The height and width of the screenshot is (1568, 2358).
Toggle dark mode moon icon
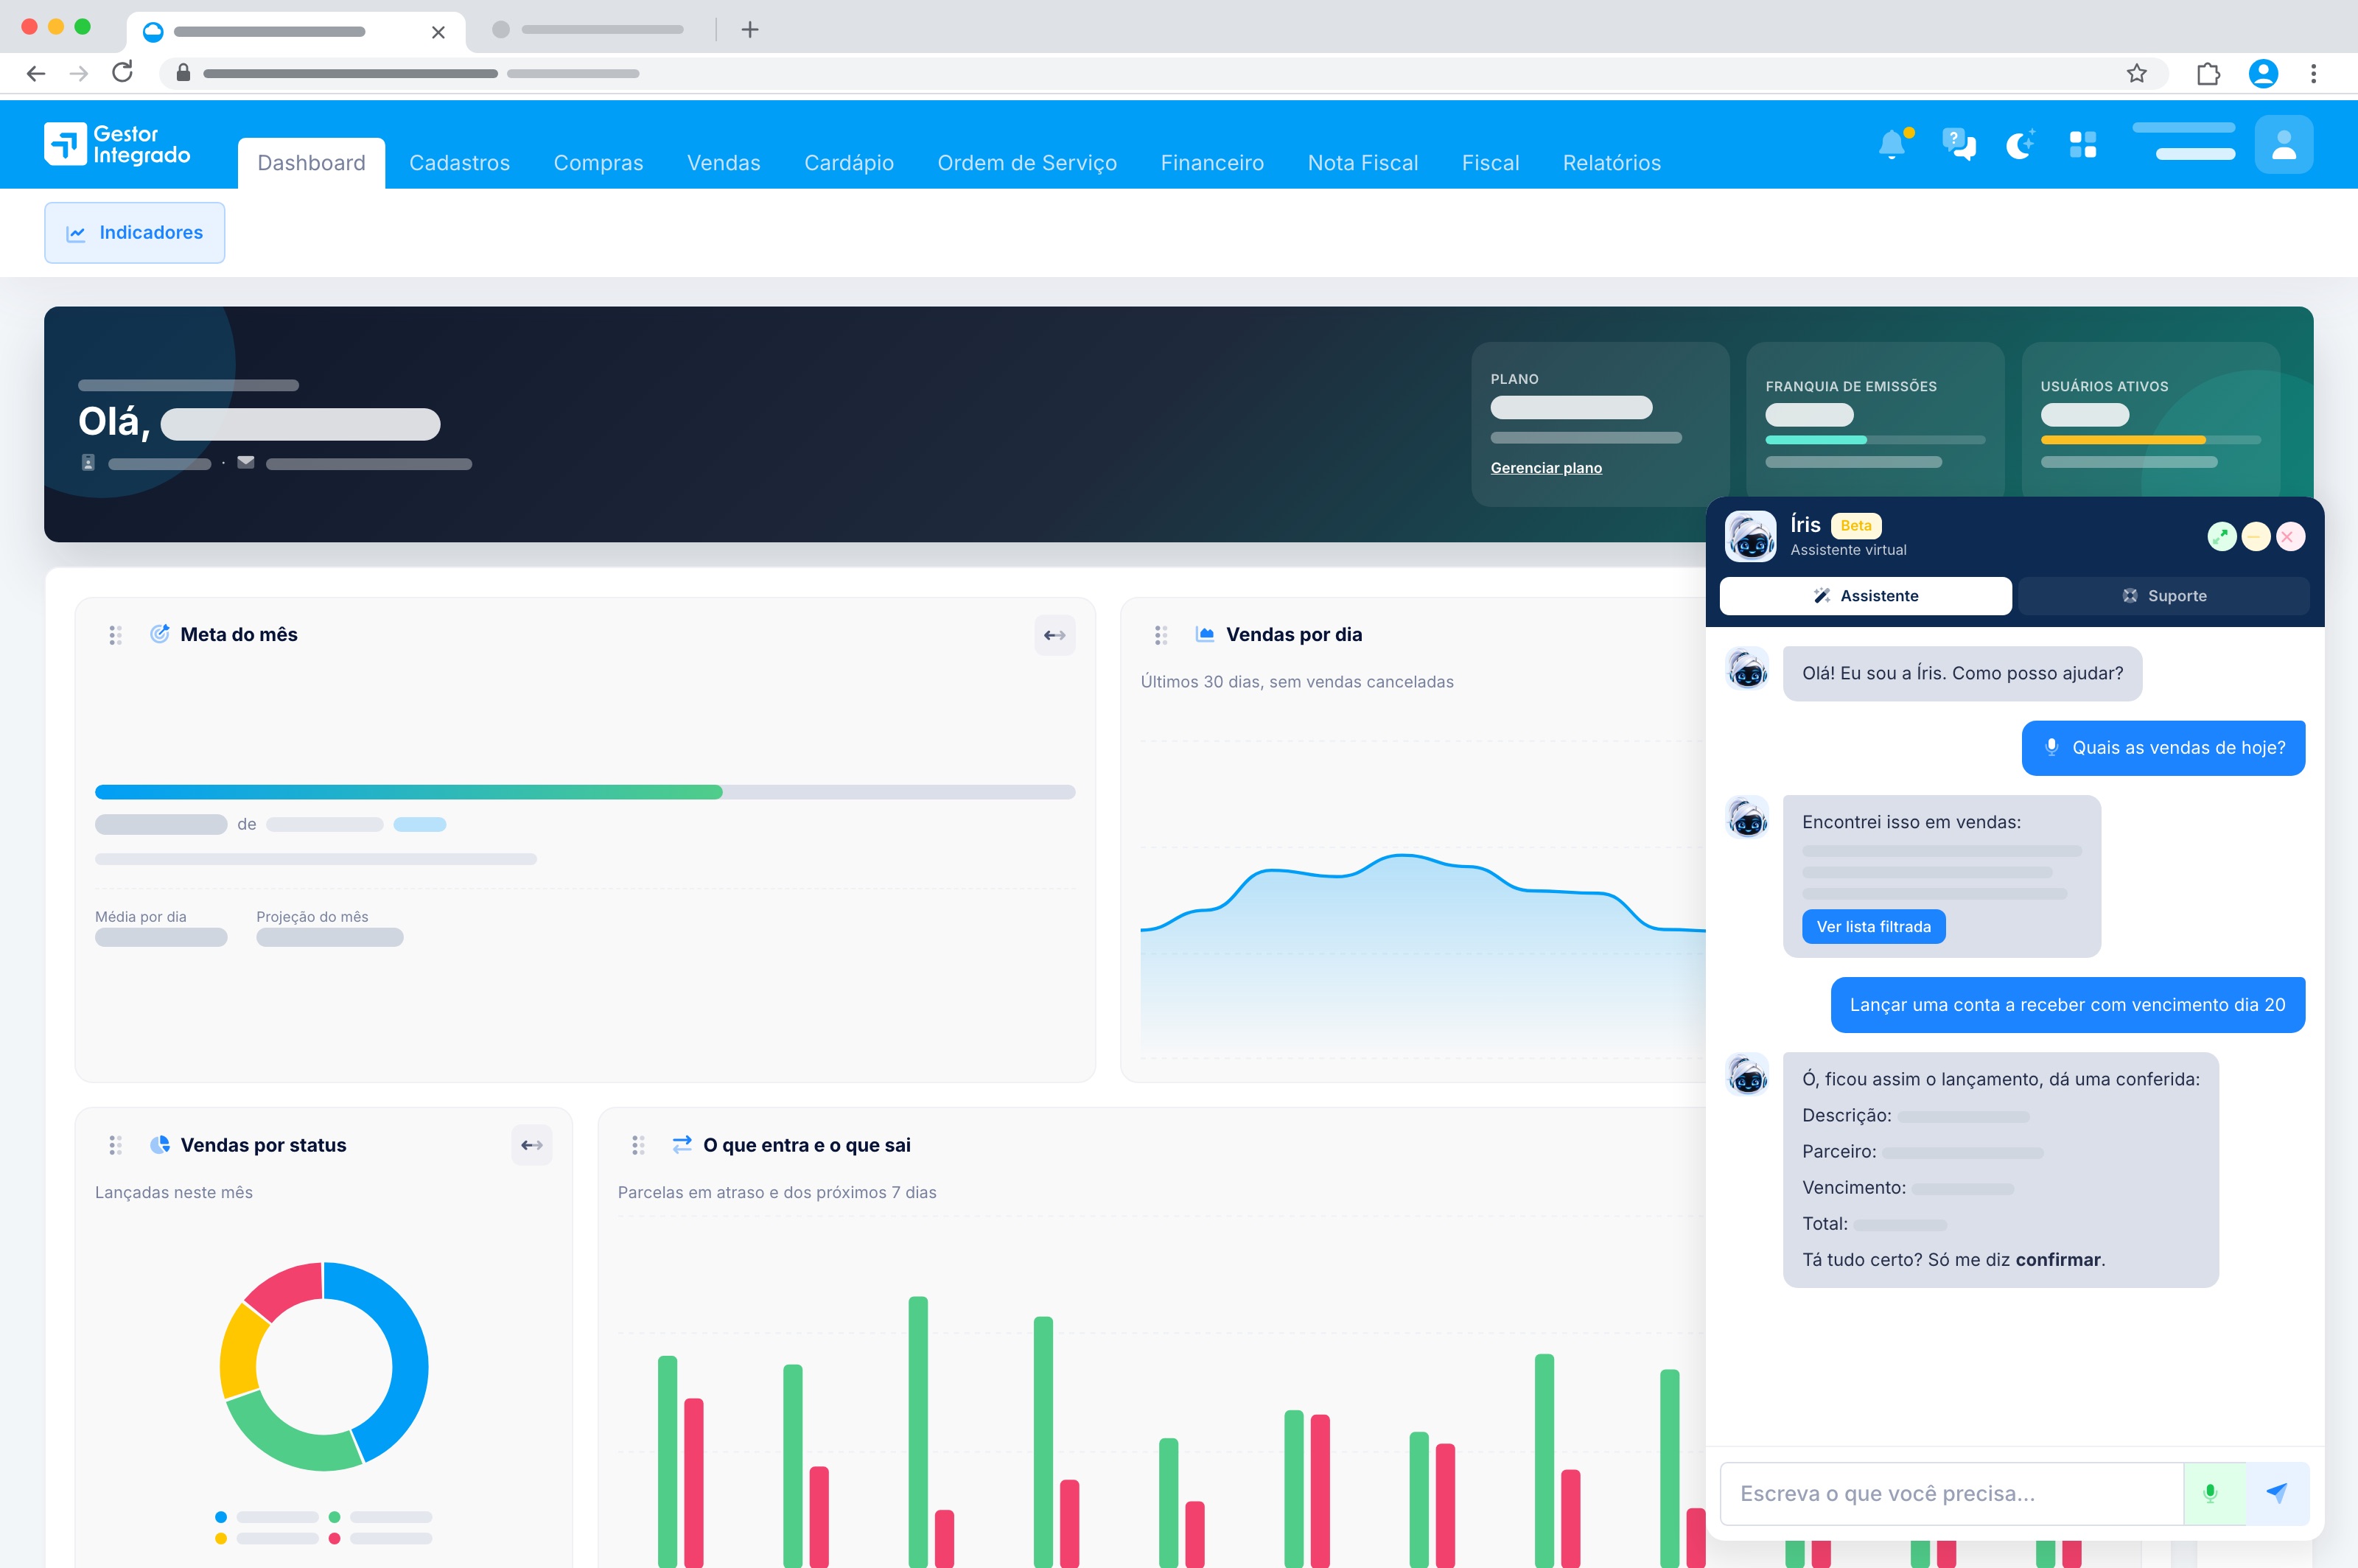point(2021,145)
